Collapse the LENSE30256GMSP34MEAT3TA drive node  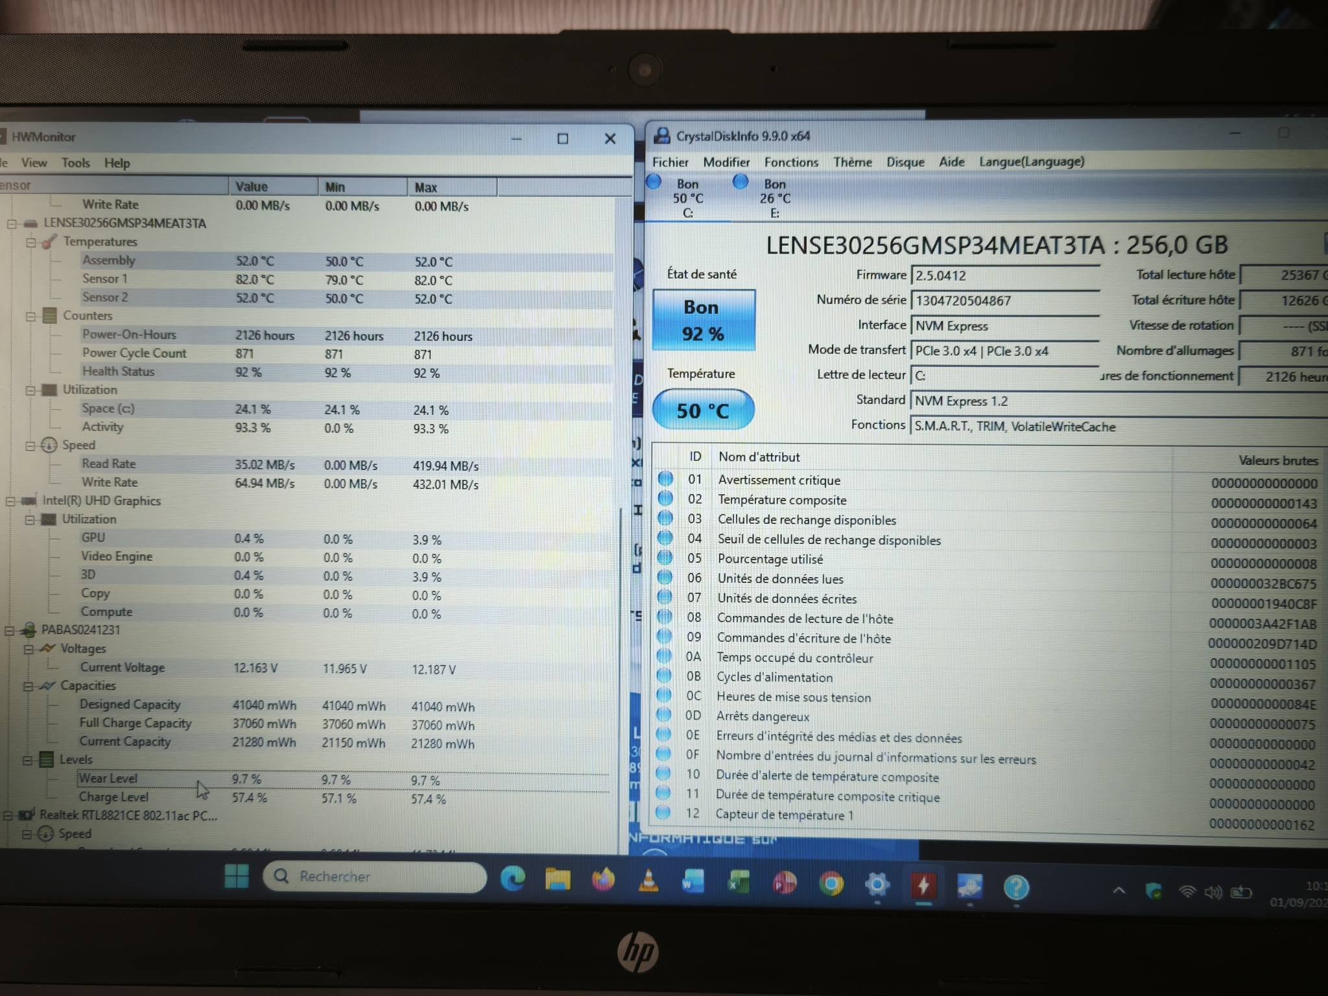(x=12, y=224)
